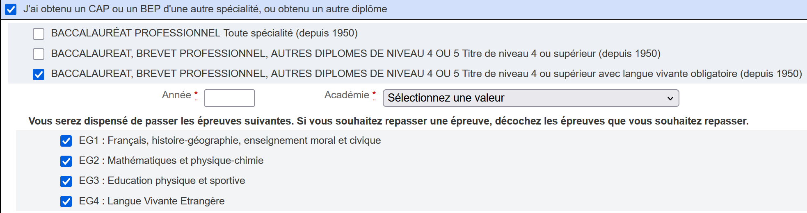Uncheck the "J'ai obtenu un CAP ou un BEP" checkbox
The image size is (807, 213).
pos(11,9)
